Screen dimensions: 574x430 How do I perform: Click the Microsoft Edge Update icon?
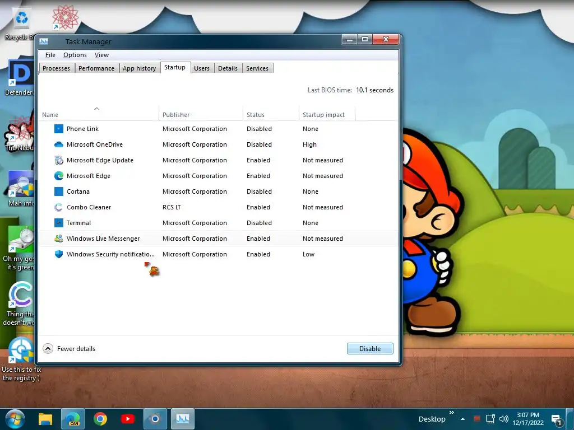coord(58,160)
